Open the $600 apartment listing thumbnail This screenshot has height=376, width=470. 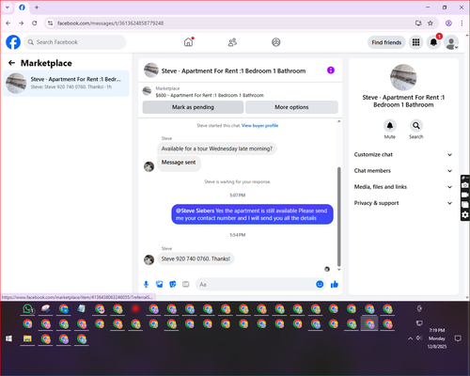click(x=147, y=91)
